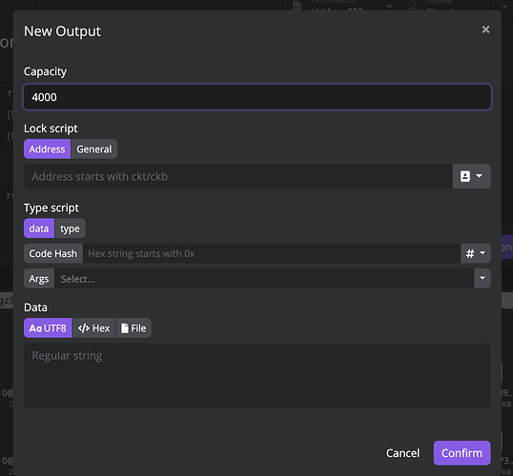
Task: Select the Address lock script tab
Action: point(47,149)
